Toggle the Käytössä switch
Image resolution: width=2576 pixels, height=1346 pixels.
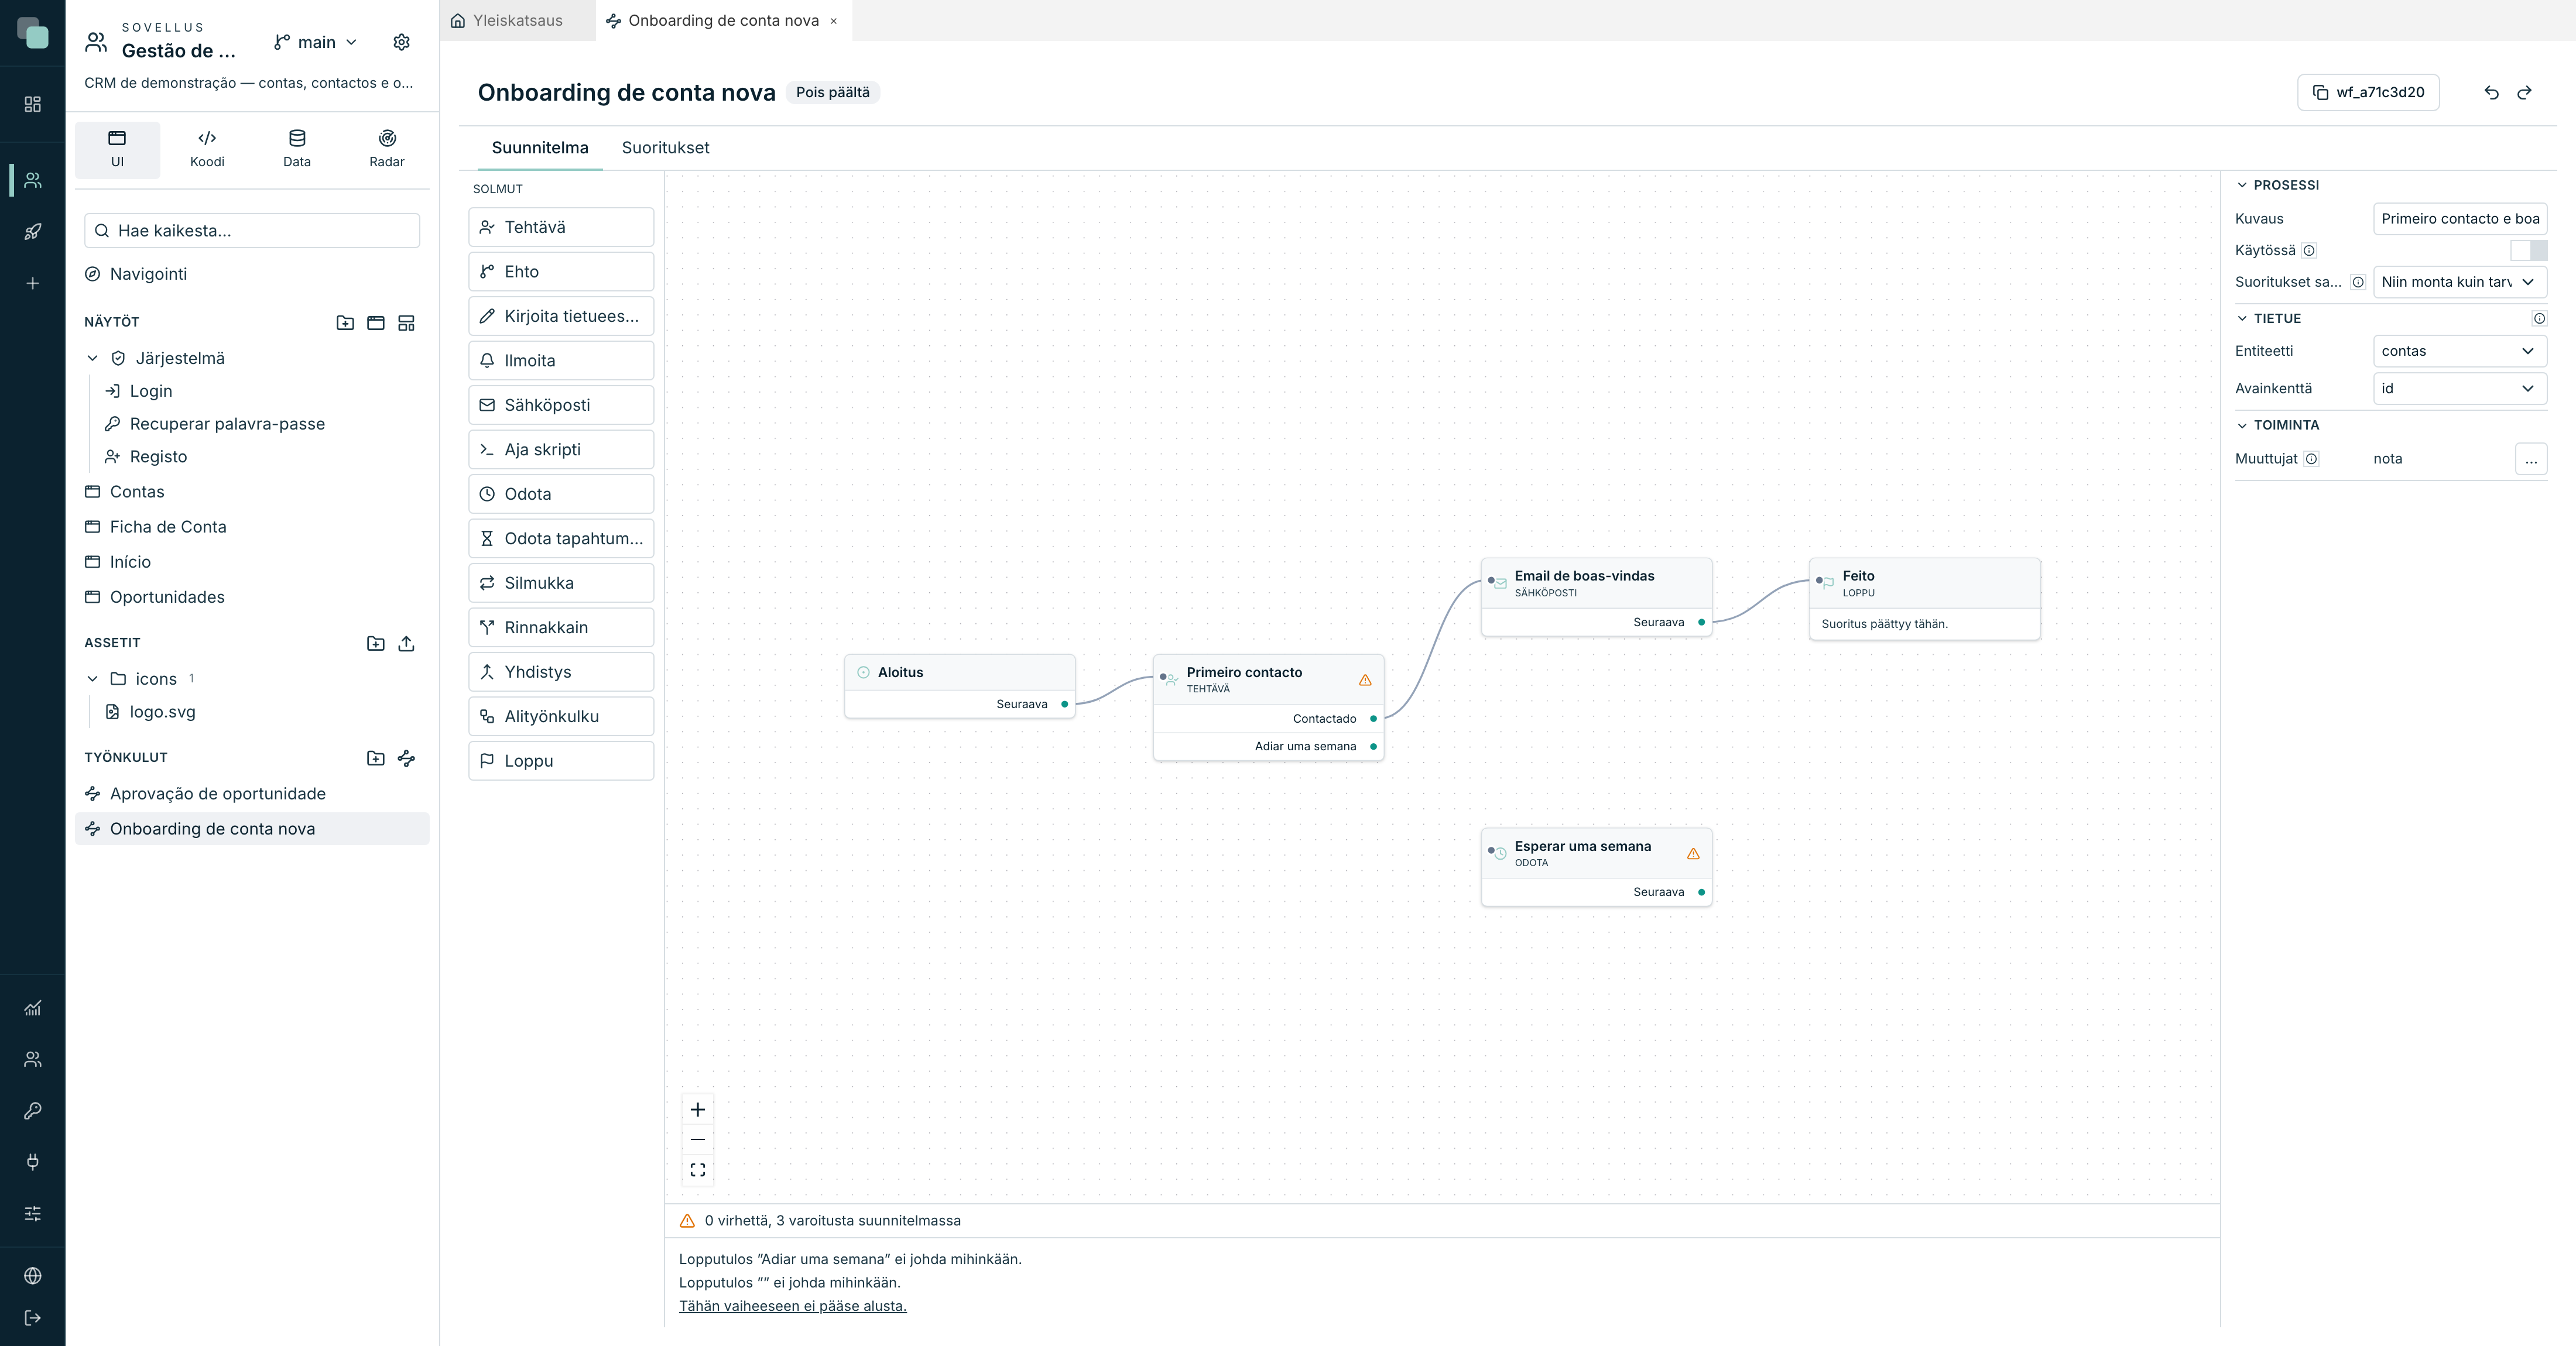coord(2528,250)
